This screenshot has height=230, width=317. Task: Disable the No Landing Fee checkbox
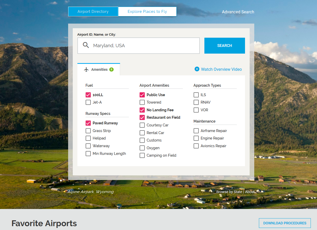[x=142, y=110]
